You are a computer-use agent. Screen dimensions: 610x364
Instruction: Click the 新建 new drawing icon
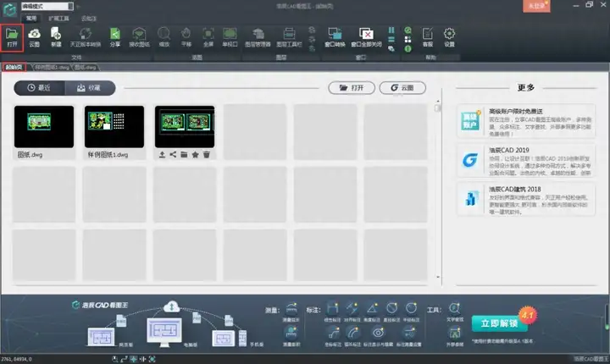[x=56, y=37]
